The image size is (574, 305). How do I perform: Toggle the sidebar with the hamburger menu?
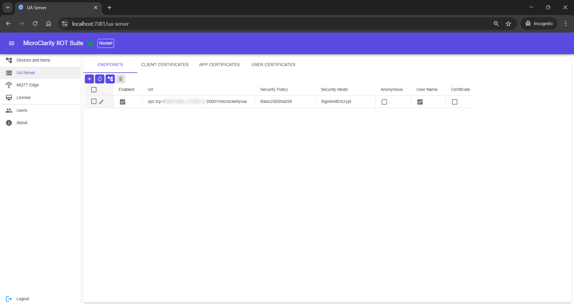point(12,43)
